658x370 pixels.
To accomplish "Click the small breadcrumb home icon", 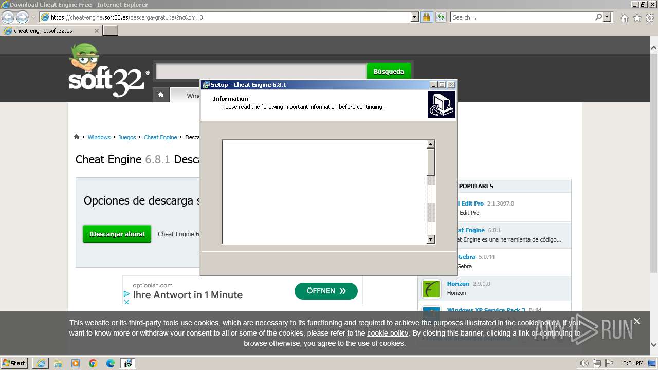I will point(77,137).
